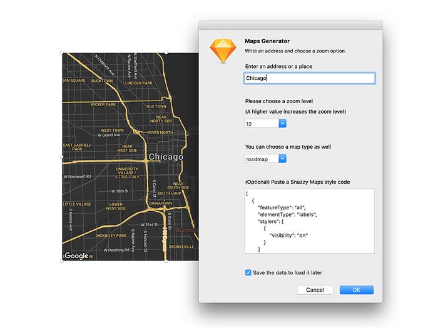Click the W 31st St street label
This screenshot has height=328, width=438.
click(x=149, y=224)
